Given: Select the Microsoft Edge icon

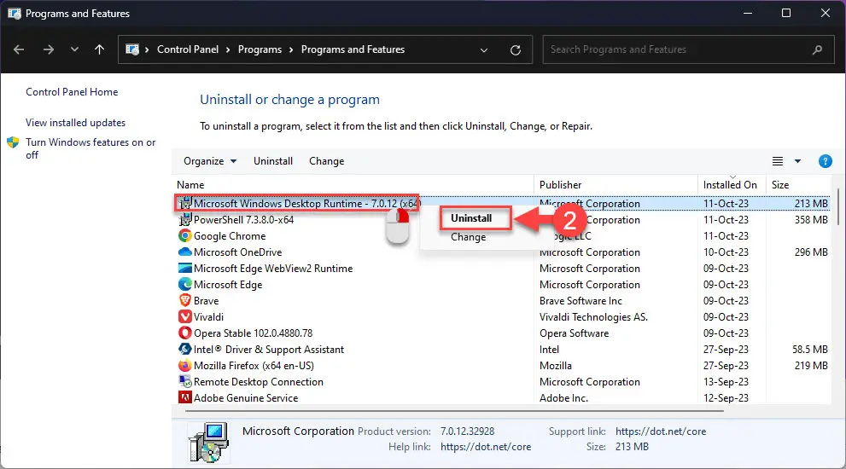Looking at the screenshot, I should point(185,284).
